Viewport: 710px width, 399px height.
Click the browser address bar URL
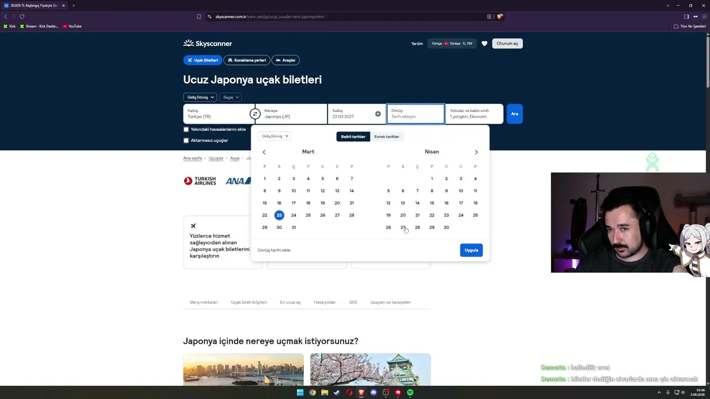pyautogui.click(x=270, y=17)
